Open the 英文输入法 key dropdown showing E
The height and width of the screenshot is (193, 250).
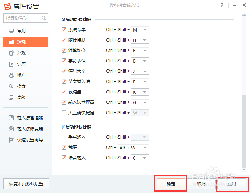[140, 82]
